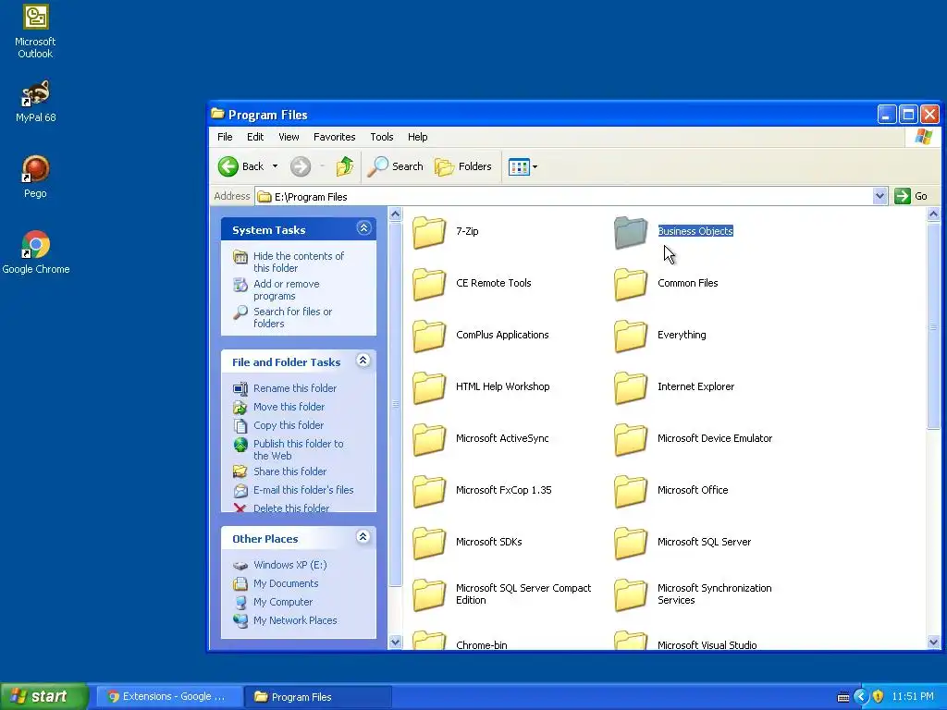Select the Microsoft ActiveSync folder
This screenshot has width=947, height=710.
[x=481, y=439]
